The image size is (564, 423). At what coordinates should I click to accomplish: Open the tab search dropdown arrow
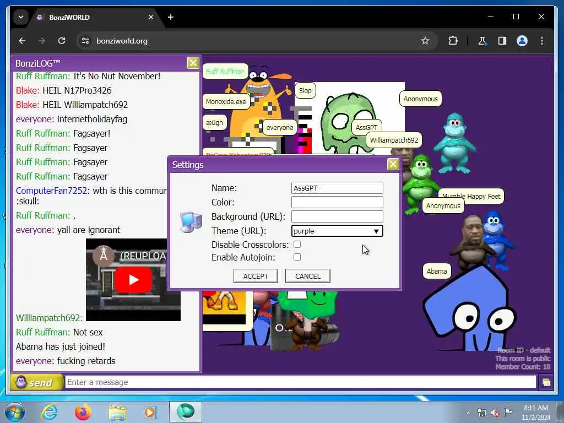tap(21, 17)
